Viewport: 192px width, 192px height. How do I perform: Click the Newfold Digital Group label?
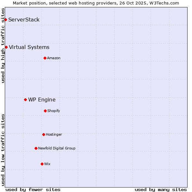(x=57, y=148)
